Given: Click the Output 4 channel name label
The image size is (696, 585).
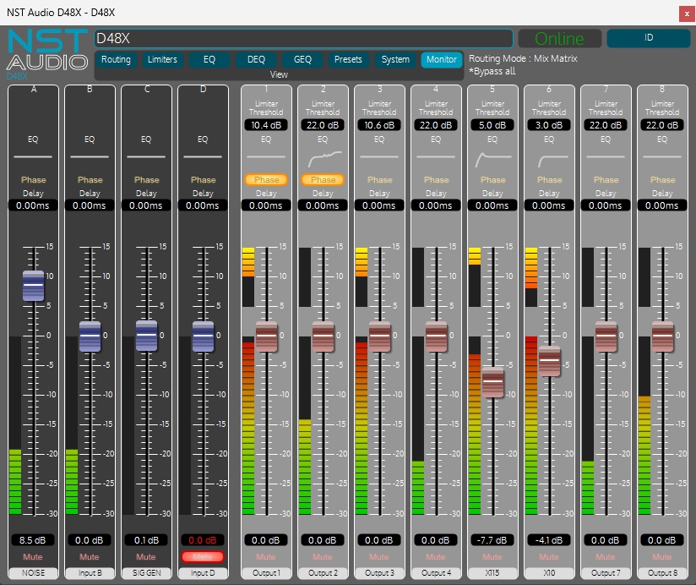Looking at the screenshot, I should coord(436,573).
